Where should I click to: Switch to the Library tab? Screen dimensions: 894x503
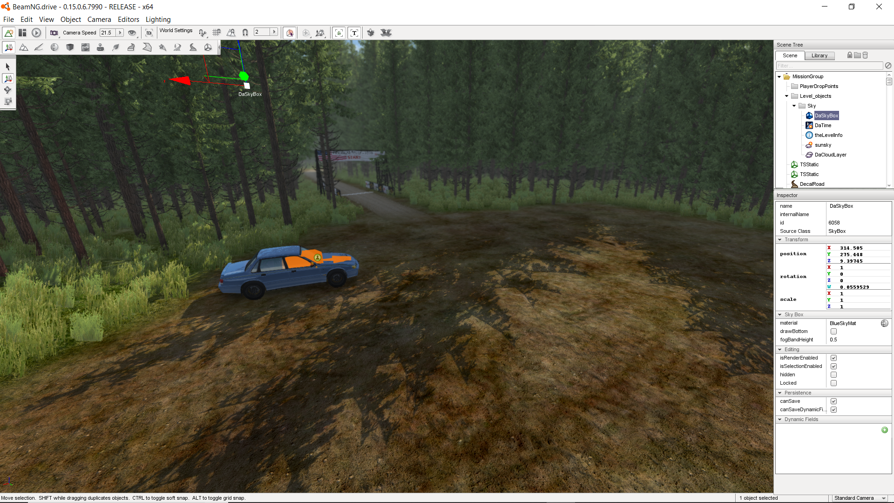[x=819, y=55]
